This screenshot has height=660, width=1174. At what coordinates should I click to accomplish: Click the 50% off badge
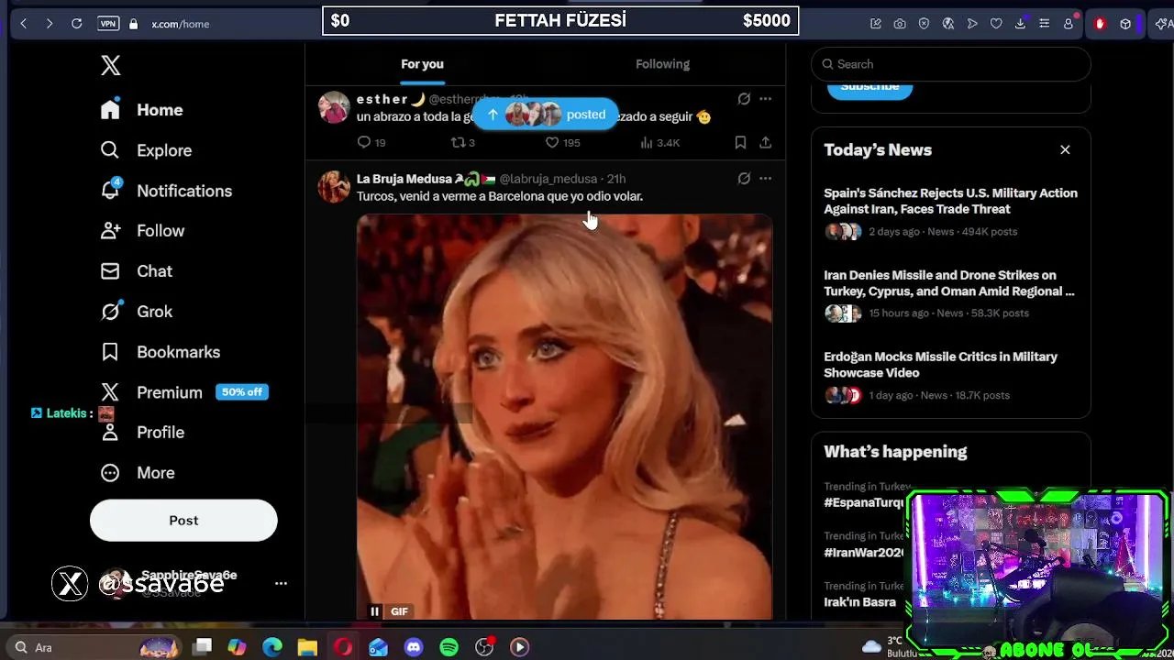pos(242,392)
